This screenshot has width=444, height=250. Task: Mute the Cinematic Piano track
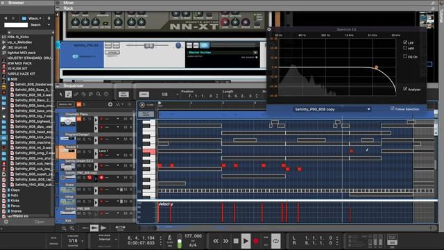click(x=79, y=119)
